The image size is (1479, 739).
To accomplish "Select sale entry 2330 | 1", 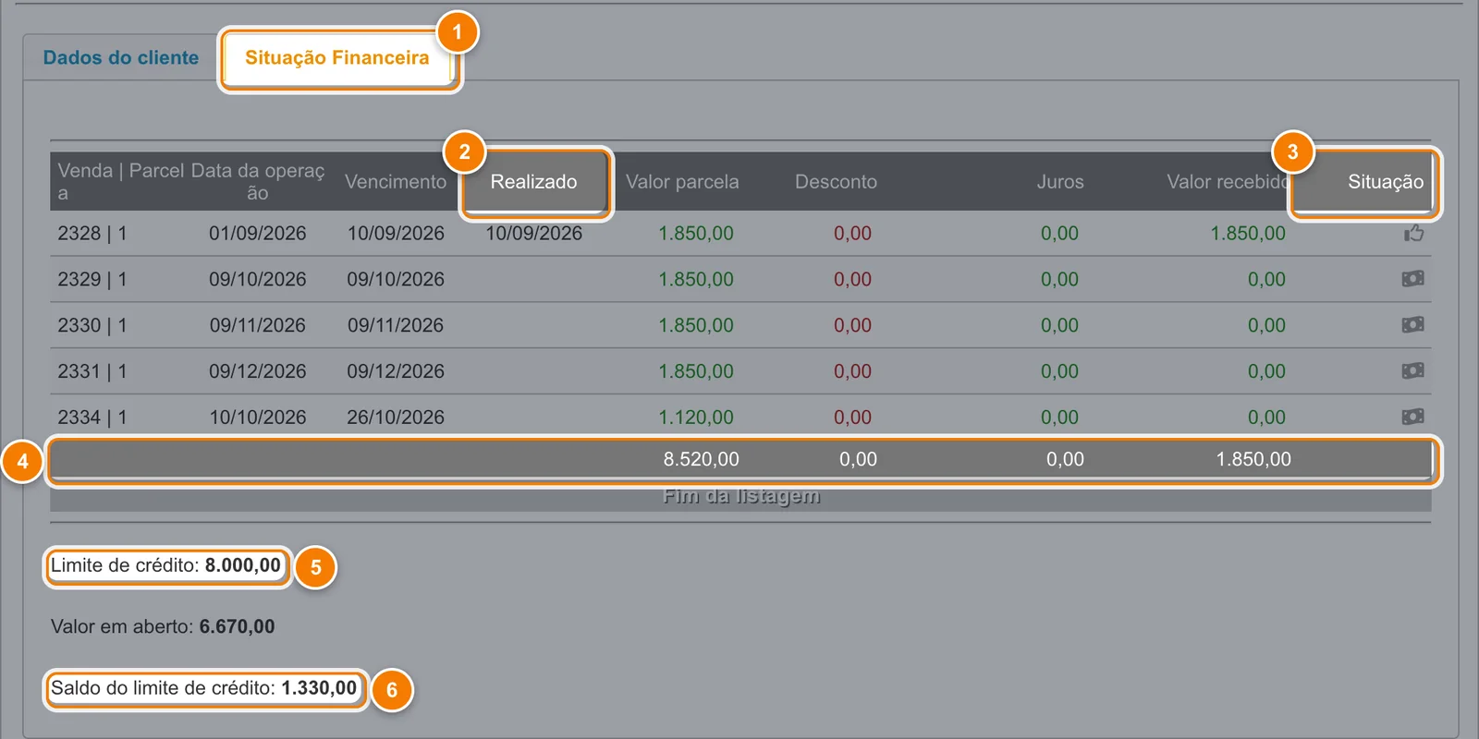I will coord(92,325).
